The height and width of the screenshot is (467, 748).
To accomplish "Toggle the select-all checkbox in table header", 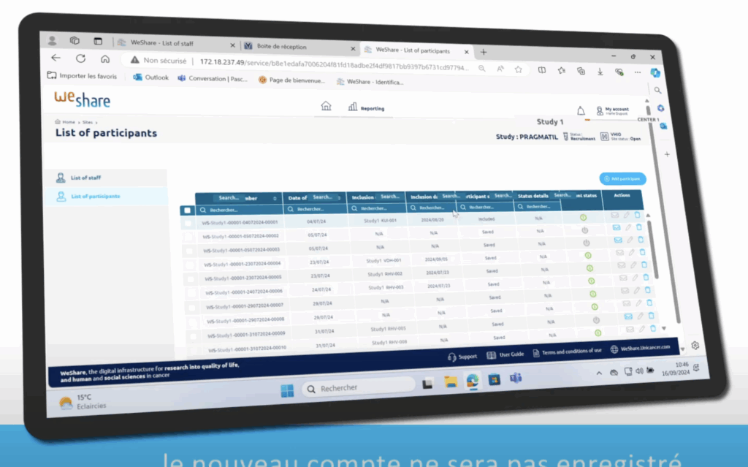I will pyautogui.click(x=188, y=210).
